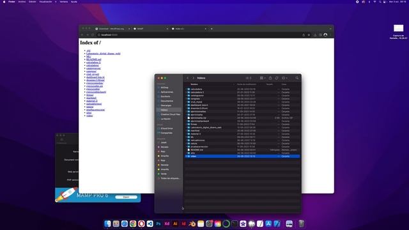Click the Finder edit tags icon
Image resolution: width=409 pixels, height=230 pixels.
277,78
